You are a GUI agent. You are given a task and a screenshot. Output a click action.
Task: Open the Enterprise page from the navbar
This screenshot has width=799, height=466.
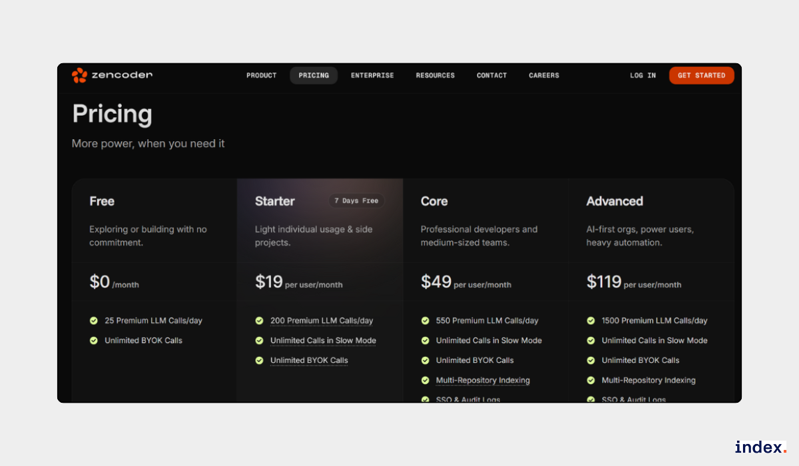point(372,75)
